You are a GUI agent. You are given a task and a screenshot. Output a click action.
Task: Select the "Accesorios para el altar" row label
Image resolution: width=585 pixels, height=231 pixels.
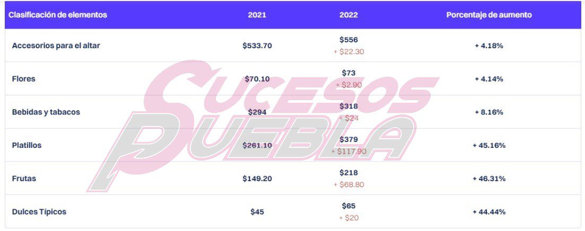(56, 46)
